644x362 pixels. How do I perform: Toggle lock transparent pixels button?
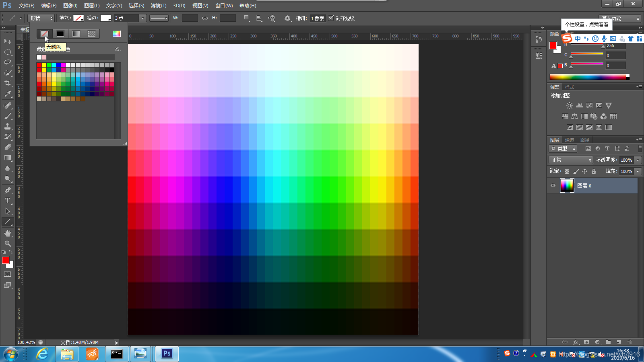click(x=567, y=171)
